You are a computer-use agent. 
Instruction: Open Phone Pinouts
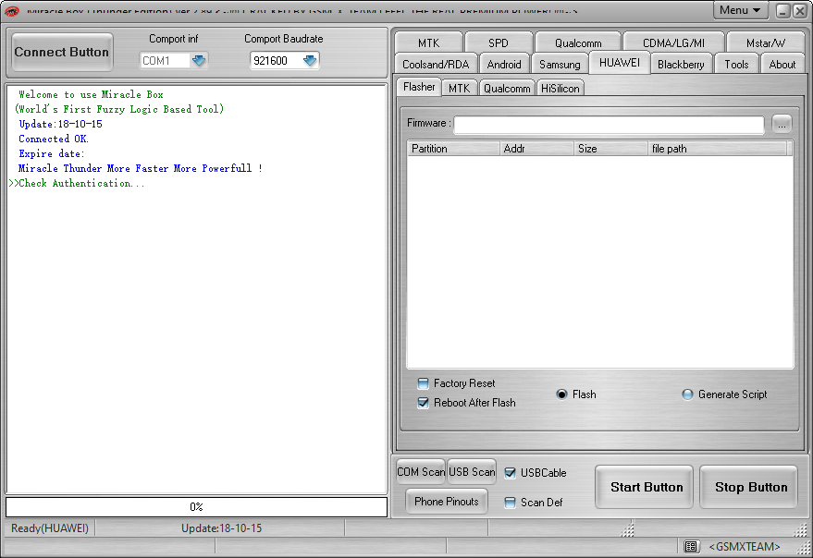[x=446, y=502]
